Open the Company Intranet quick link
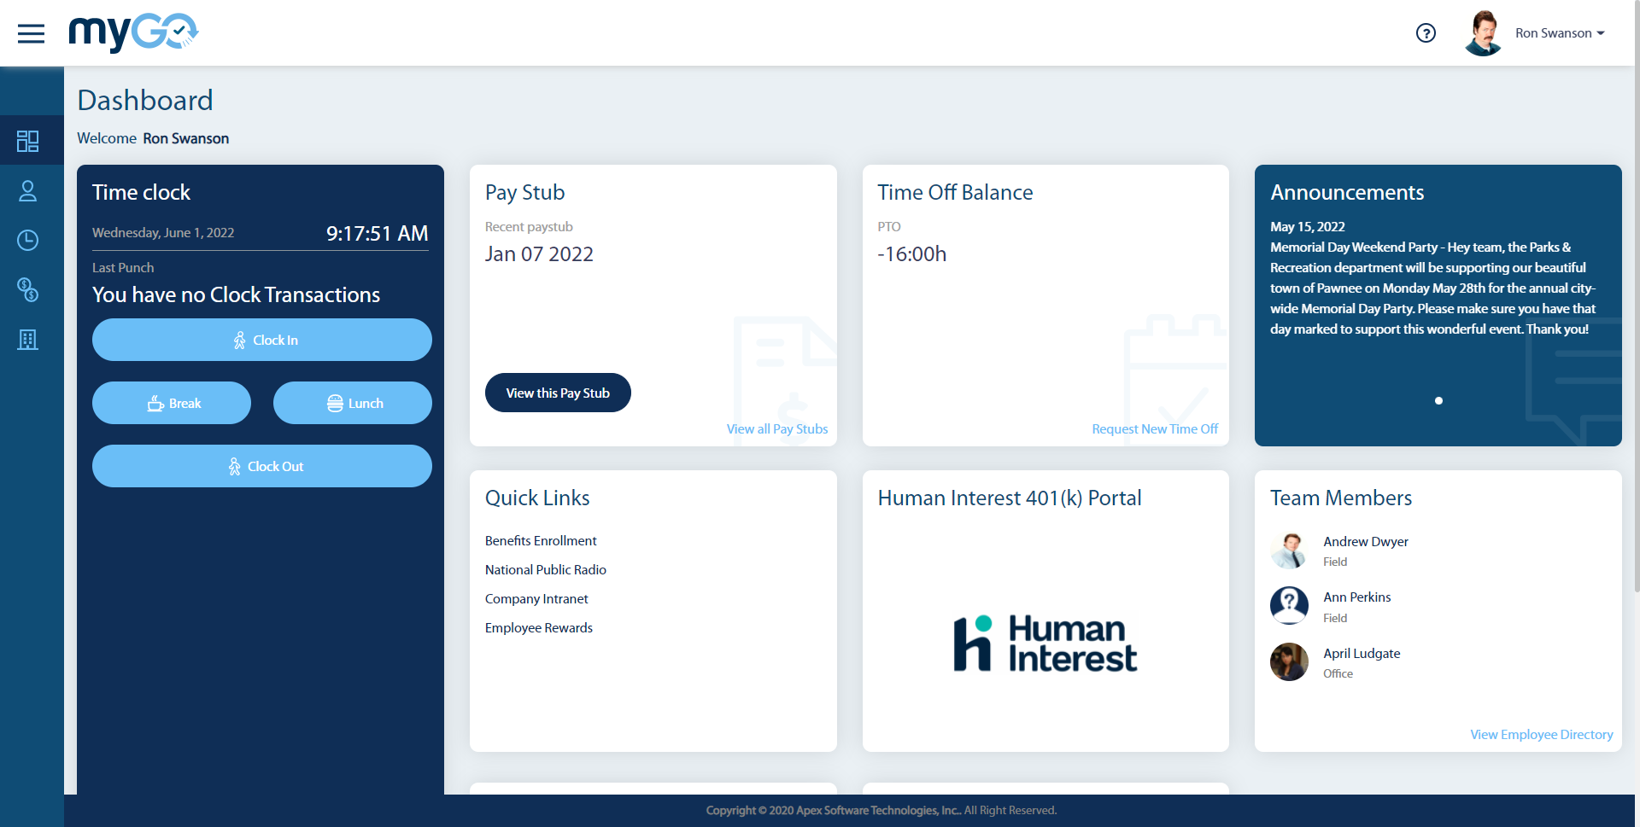Viewport: 1640px width, 827px height. pyautogui.click(x=536, y=598)
